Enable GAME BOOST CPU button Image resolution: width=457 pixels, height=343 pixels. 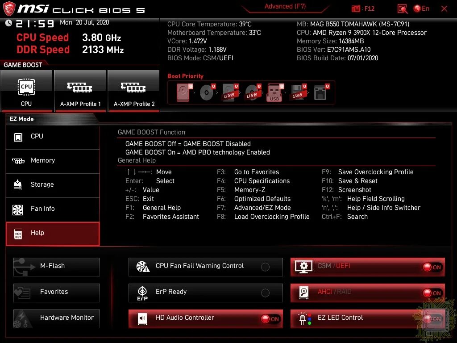click(26, 91)
